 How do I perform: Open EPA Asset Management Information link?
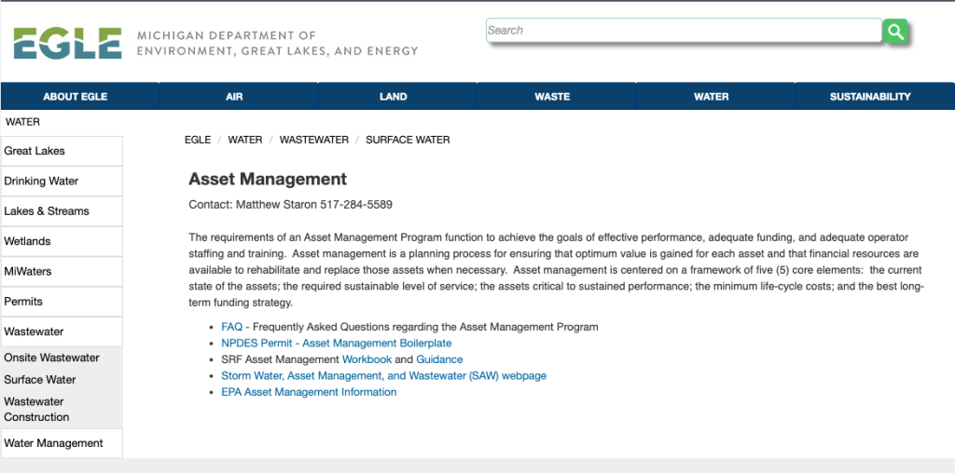point(309,392)
